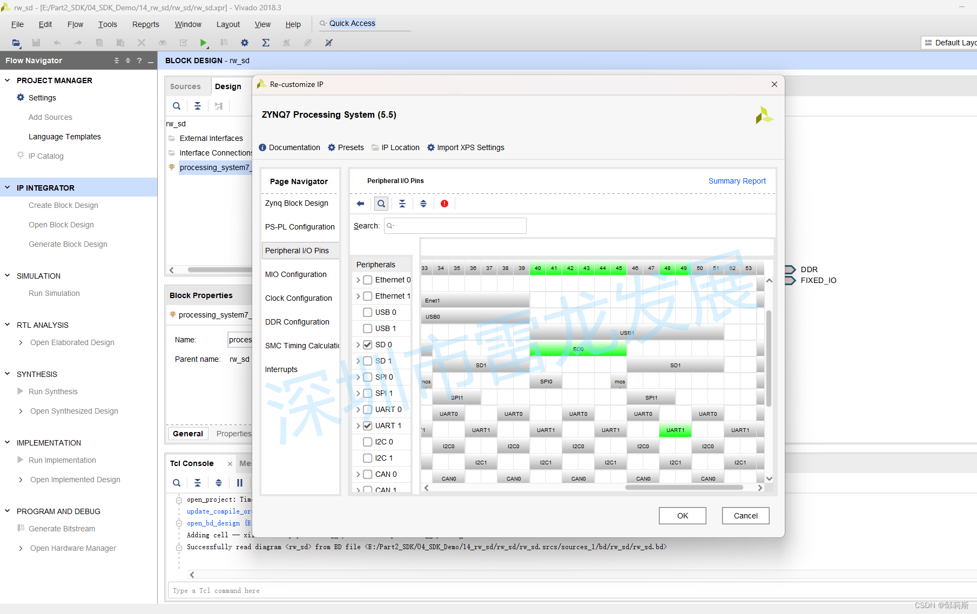Expand the Ethernet 0 peripheral row
Image resolution: width=977 pixels, height=614 pixels.
click(358, 280)
